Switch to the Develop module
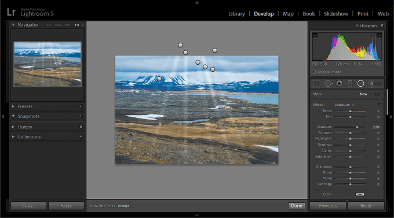Image resolution: width=394 pixels, height=218 pixels. point(264,14)
